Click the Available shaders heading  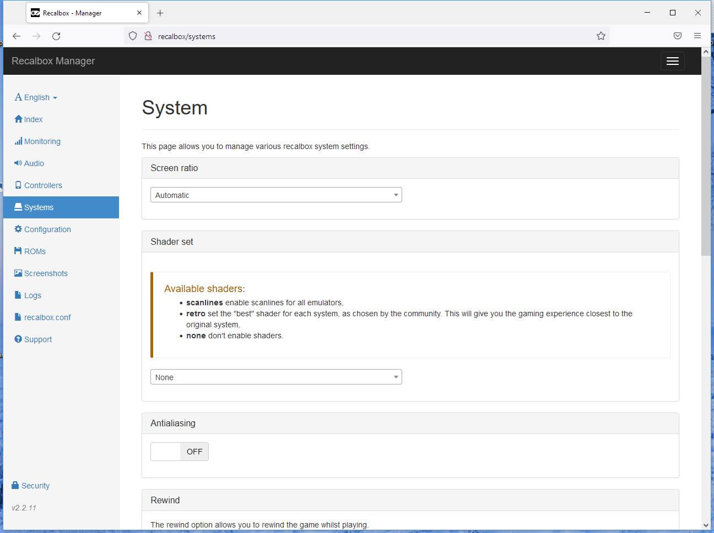(x=204, y=289)
